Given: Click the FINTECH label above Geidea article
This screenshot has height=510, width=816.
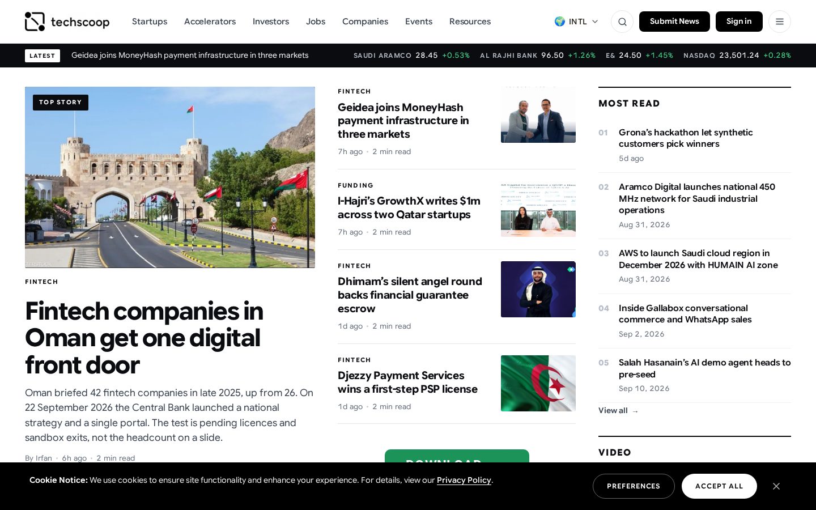Looking at the screenshot, I should 354,91.
